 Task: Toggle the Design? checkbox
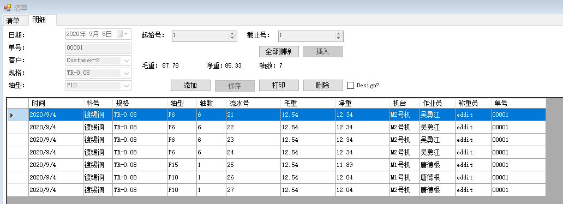(x=350, y=86)
